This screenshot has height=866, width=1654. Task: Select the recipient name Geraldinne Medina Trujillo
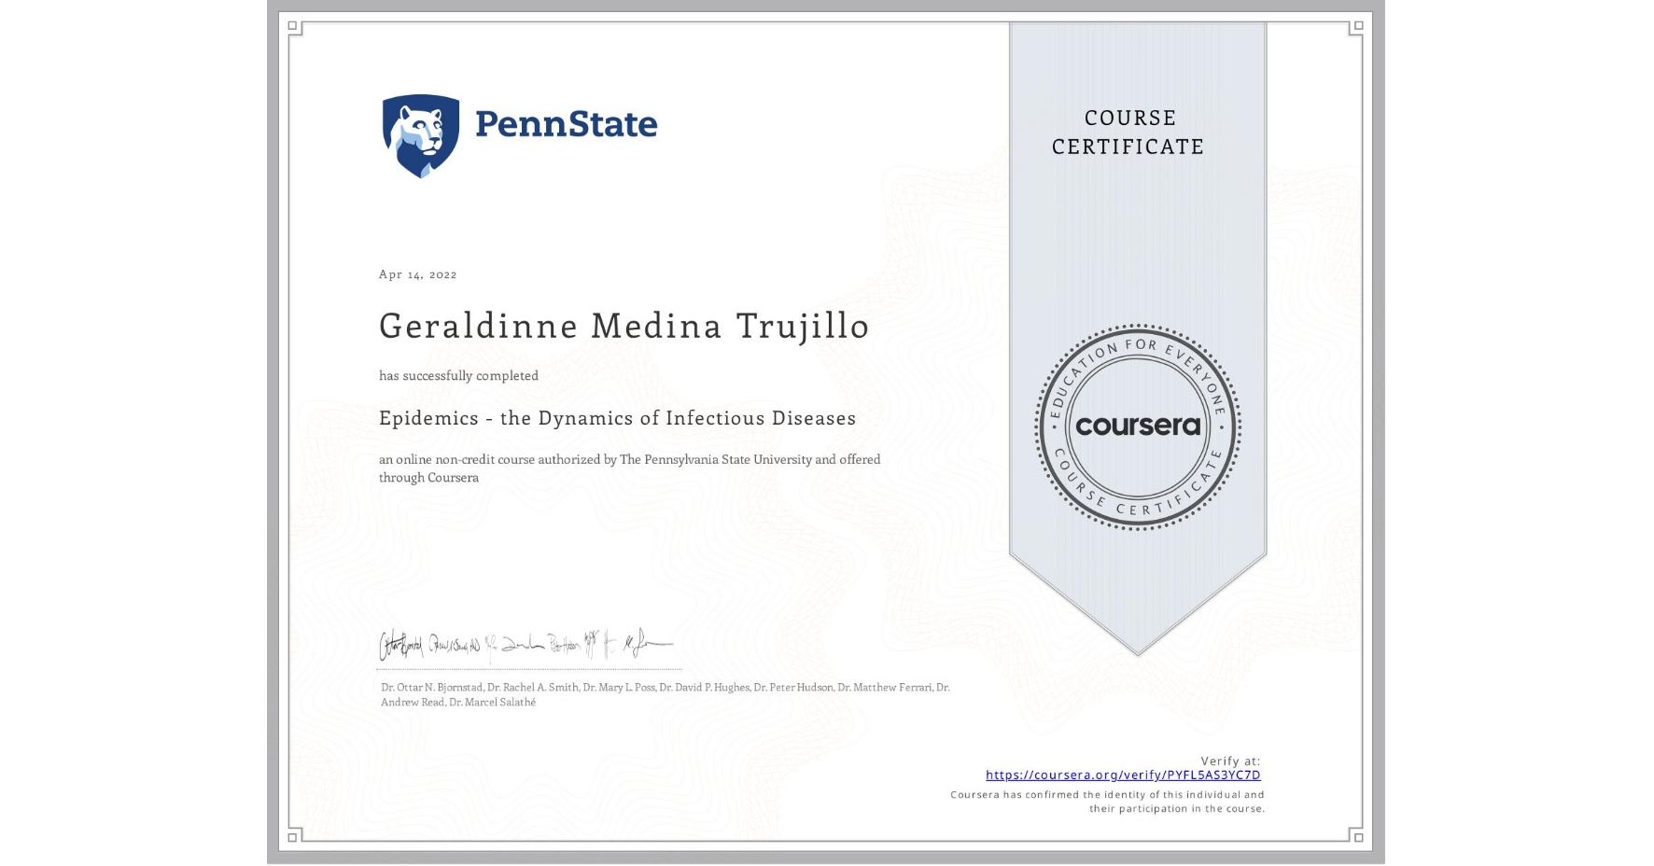(x=623, y=327)
